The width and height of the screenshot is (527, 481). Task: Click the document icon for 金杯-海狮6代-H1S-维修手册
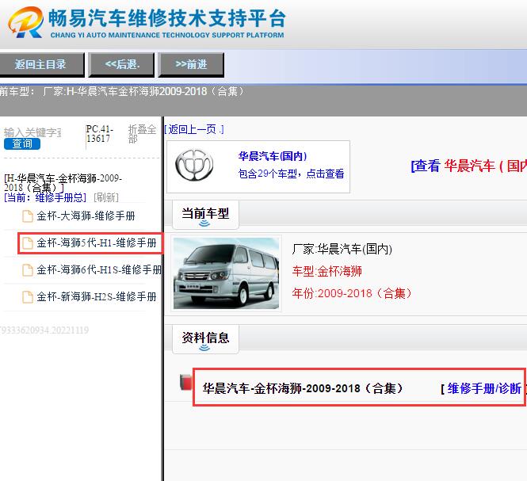point(28,270)
